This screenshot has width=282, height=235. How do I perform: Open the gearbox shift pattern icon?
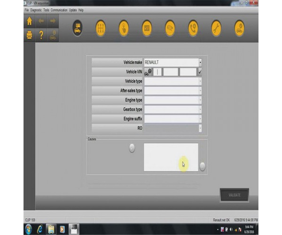101,28
